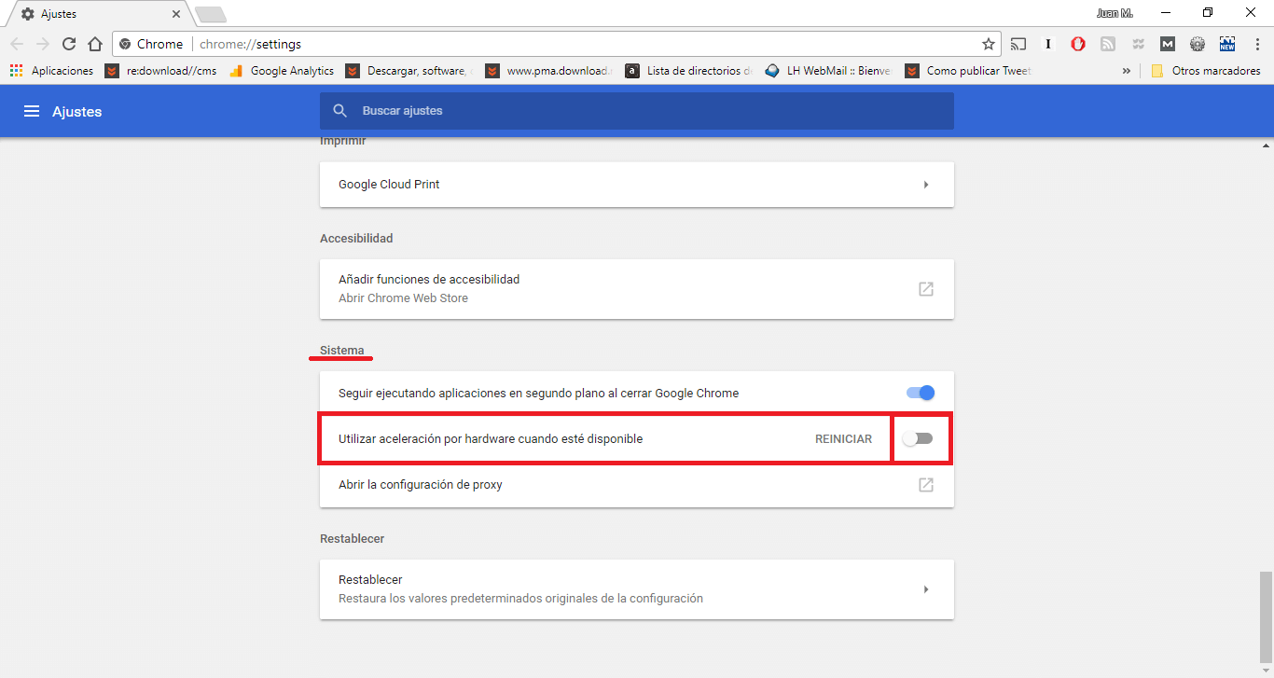The image size is (1274, 678).
Task: Open the LH WebMail bookmark
Action: (828, 71)
